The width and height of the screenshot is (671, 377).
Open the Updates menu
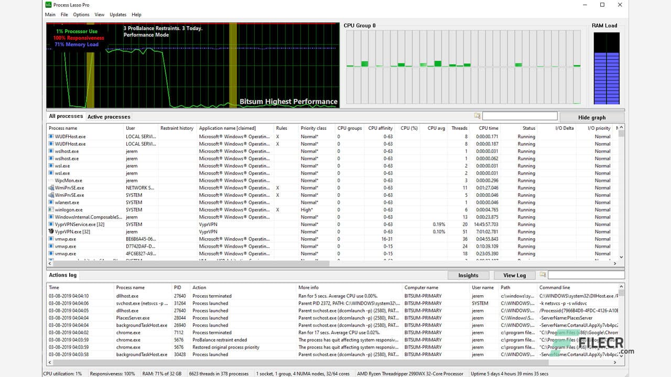pyautogui.click(x=118, y=14)
